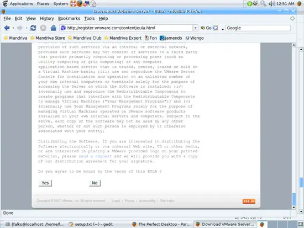Click the Firefox icon in window title bar
The width and height of the screenshot is (304, 228).
pyautogui.click(x=3, y=12)
